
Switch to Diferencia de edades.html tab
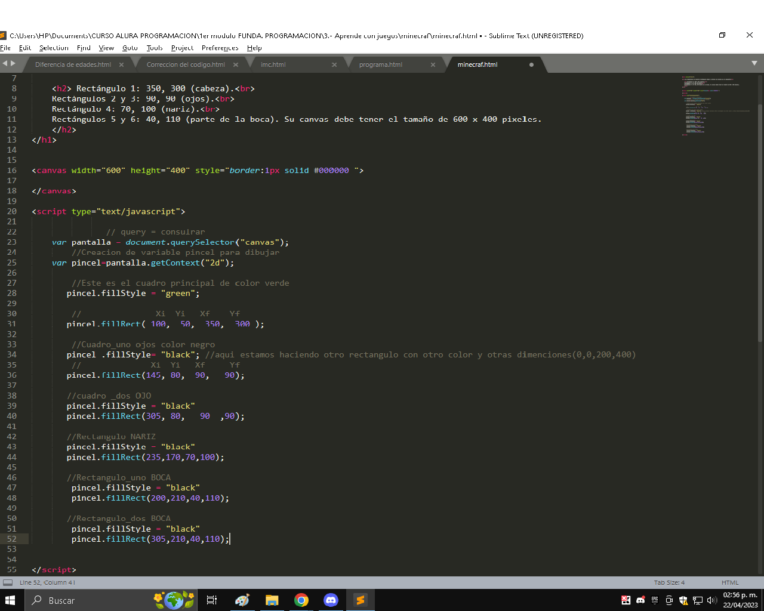[x=73, y=64]
